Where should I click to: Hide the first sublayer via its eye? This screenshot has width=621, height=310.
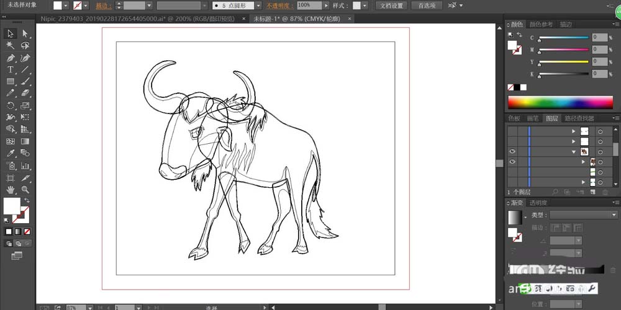click(512, 162)
